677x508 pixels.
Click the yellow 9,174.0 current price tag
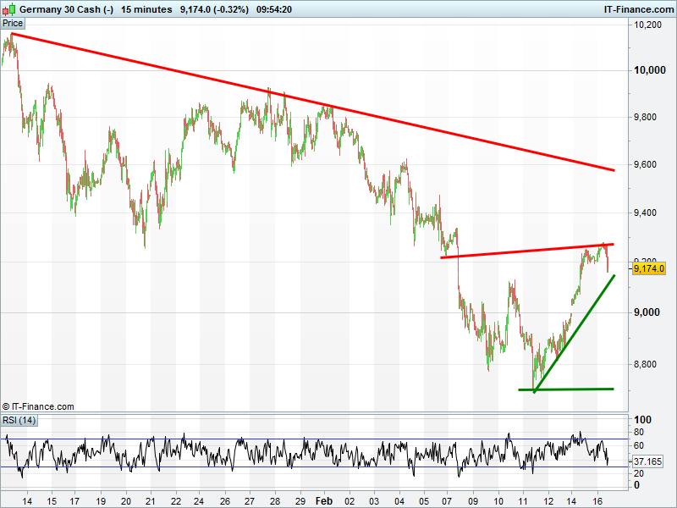[648, 268]
